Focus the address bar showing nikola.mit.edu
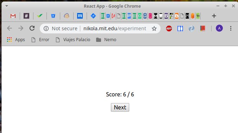This screenshot has height=133, width=238. tap(114, 28)
